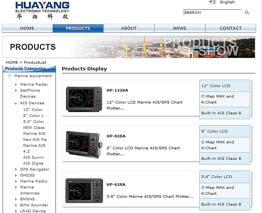Click the 8" Color LCD Marine AIS/GPS description
This screenshot has height=213, width=262.
pyautogui.click(x=143, y=151)
